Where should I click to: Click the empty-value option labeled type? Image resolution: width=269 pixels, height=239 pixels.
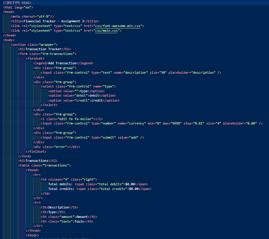coord(77,91)
